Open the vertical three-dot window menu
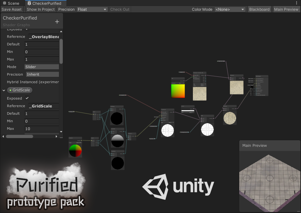This screenshot has height=213, width=301. point(297,3)
